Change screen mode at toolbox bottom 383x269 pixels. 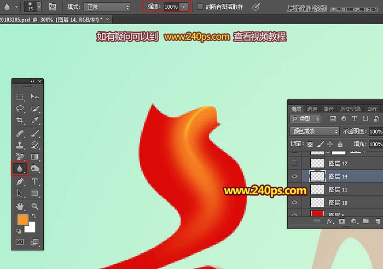tap(34, 242)
